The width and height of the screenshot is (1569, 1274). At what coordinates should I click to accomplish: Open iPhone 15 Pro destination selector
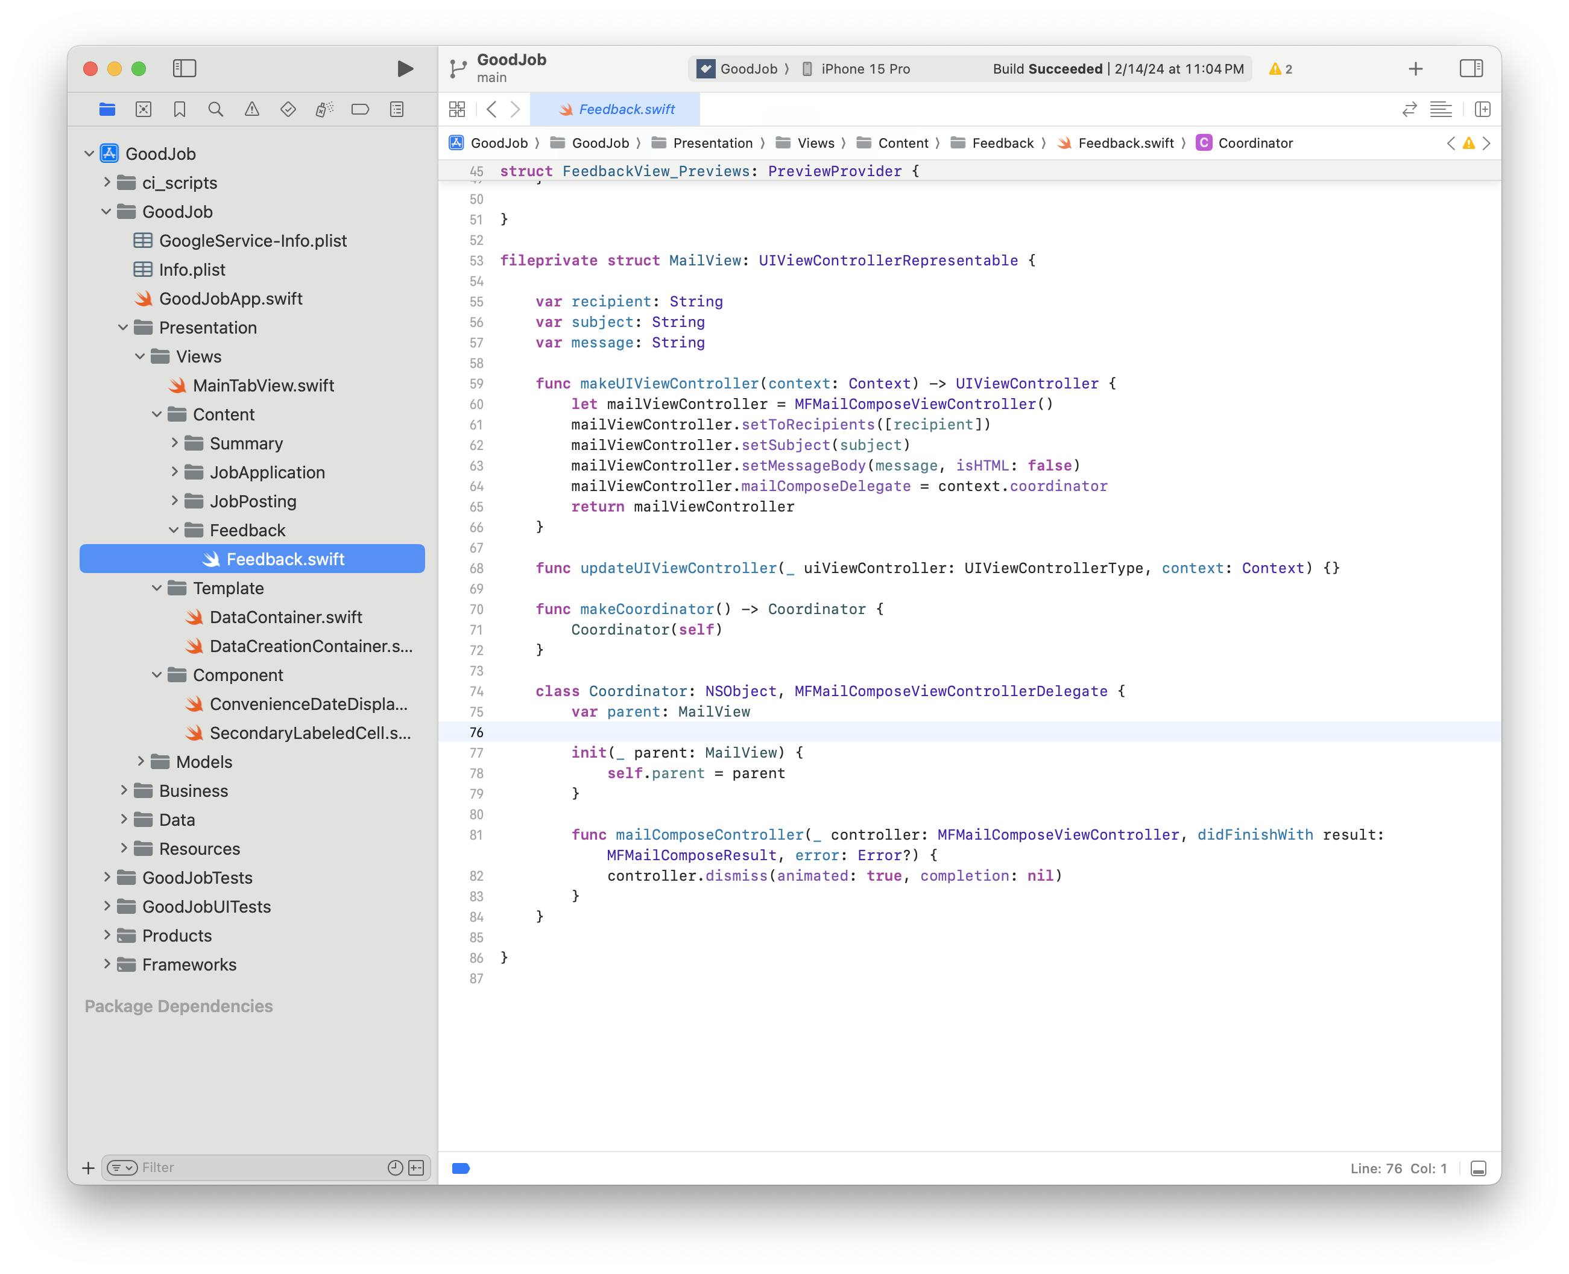coord(864,69)
